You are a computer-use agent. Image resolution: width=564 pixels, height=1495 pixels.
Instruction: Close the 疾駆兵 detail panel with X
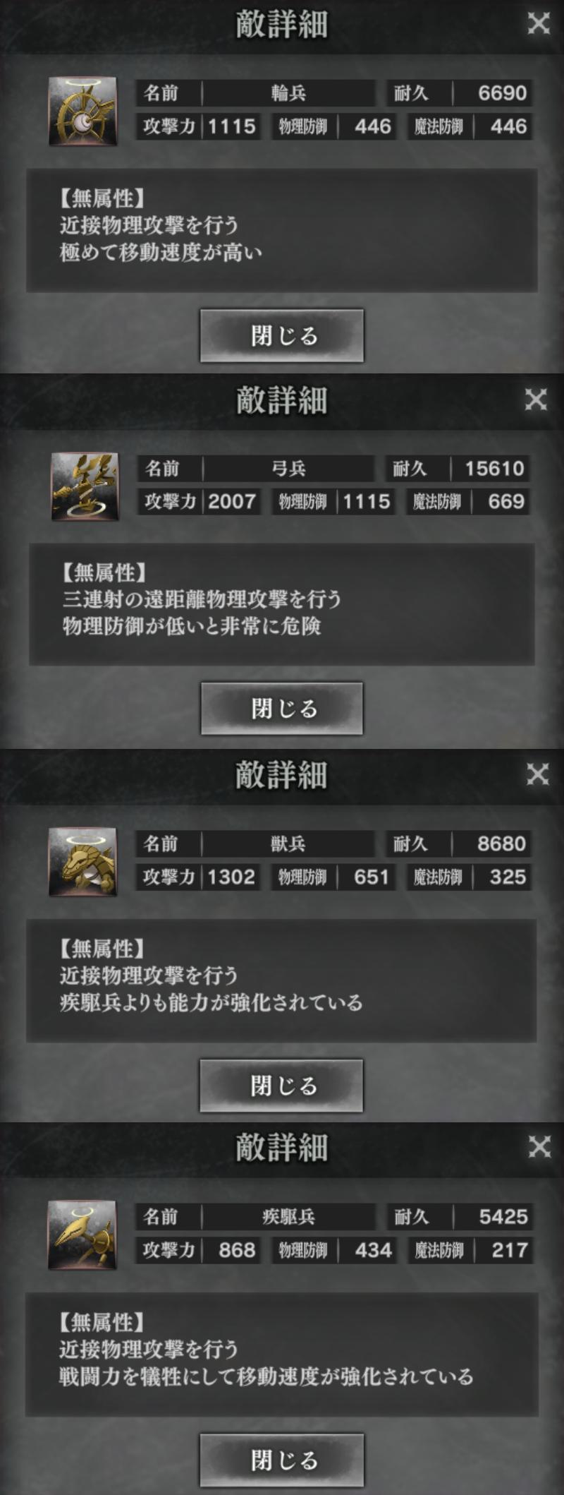point(539,1147)
